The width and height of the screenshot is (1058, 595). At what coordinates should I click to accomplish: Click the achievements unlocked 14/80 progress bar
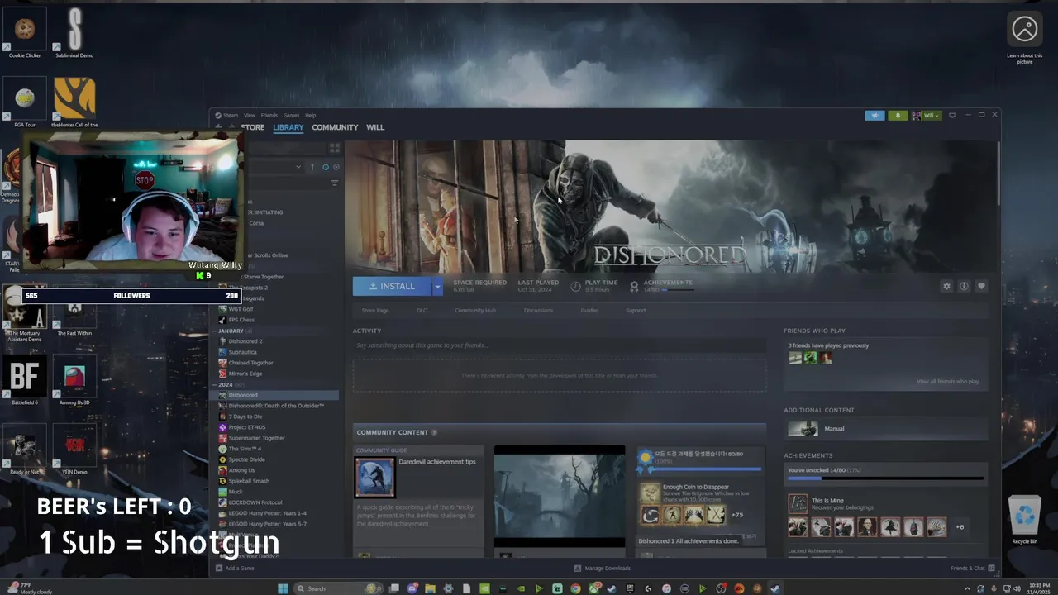(885, 478)
